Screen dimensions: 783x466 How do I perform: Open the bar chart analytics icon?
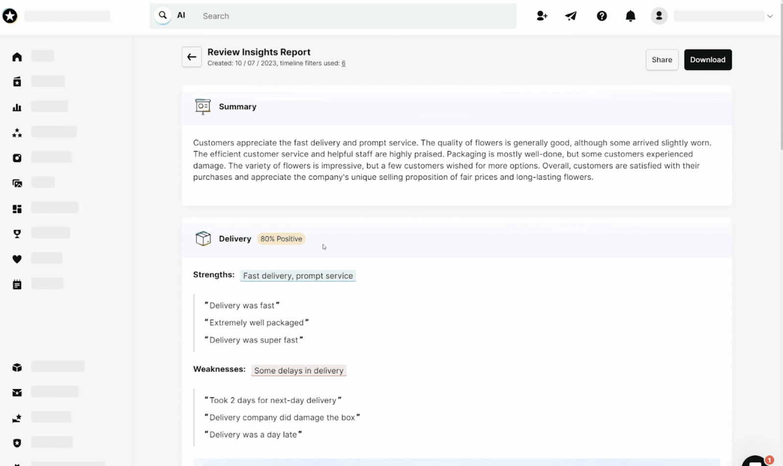coord(17,107)
